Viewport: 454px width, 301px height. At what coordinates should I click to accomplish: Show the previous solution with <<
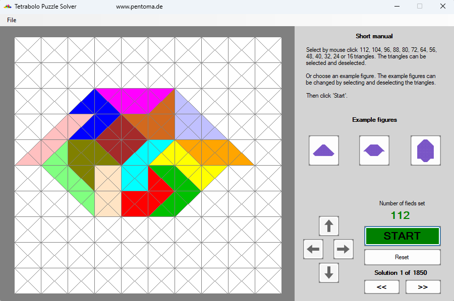pyautogui.click(x=382, y=286)
